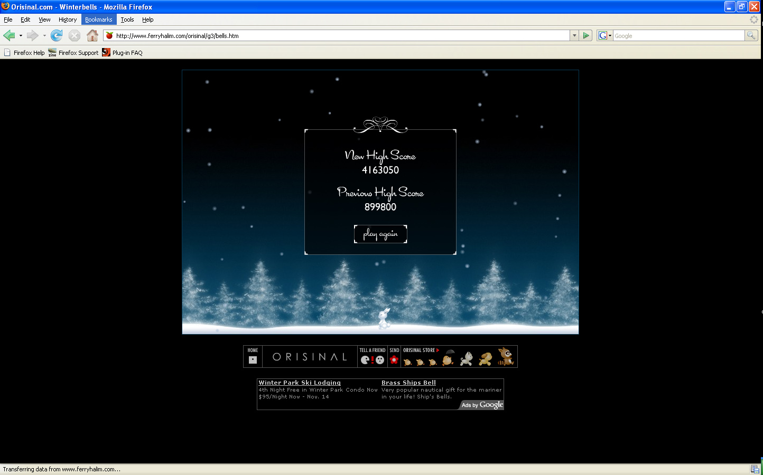Click the Stop loading button
The width and height of the screenshot is (763, 475).
tap(75, 35)
